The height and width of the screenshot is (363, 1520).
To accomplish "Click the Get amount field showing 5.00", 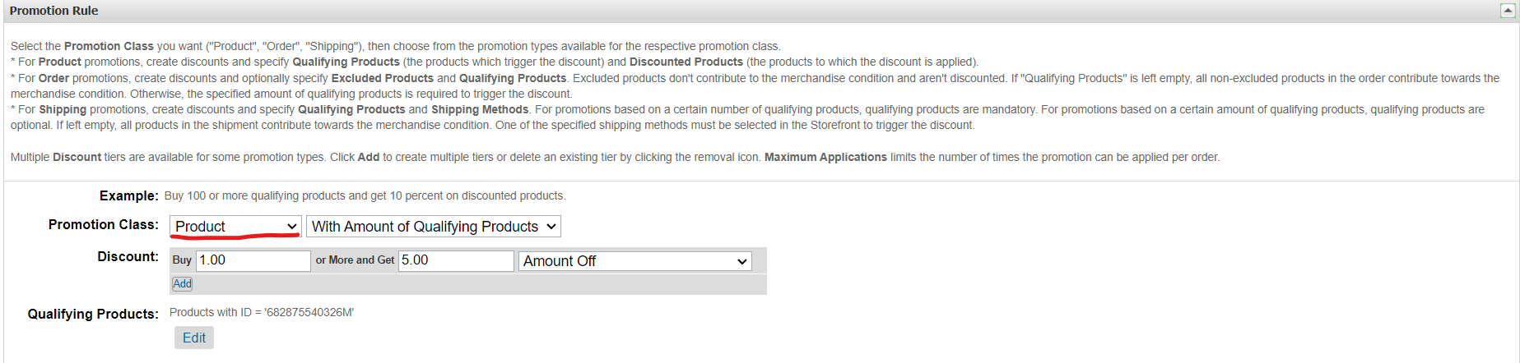I will [x=456, y=260].
